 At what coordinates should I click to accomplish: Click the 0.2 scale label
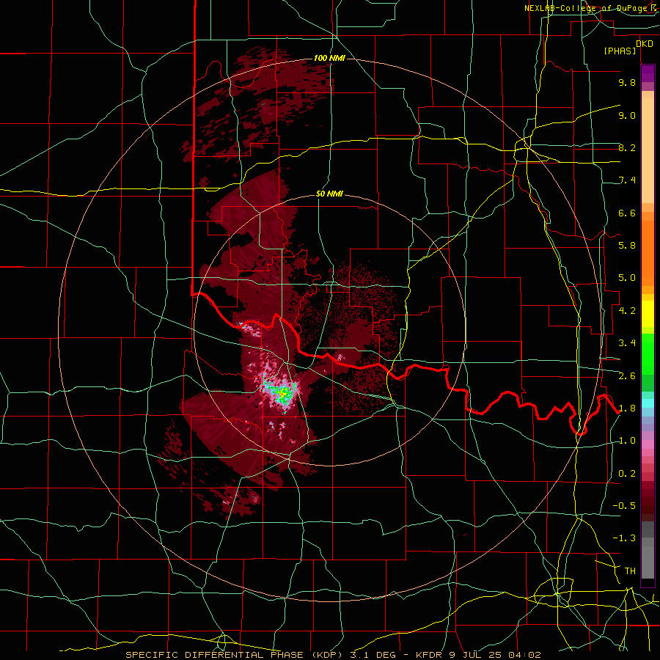coord(627,474)
